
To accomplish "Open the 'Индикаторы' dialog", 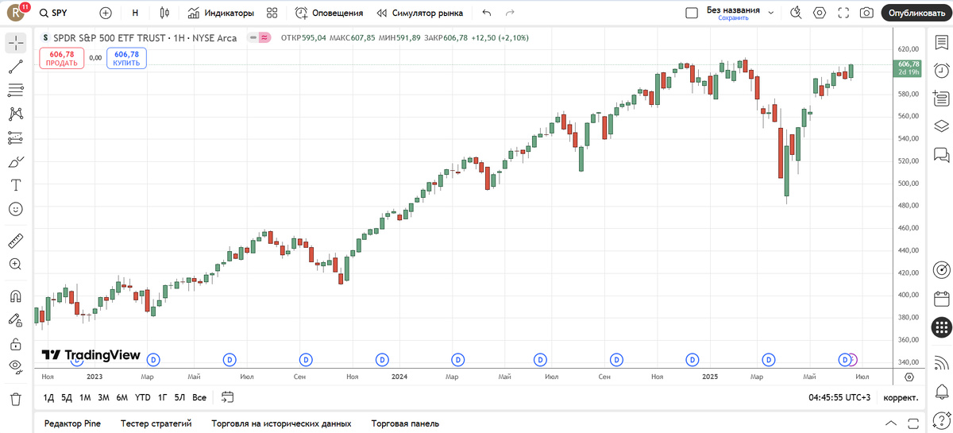I will [221, 13].
